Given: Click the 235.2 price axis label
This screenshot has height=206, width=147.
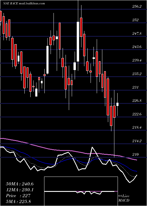Looking at the screenshot, I should click(136, 74).
